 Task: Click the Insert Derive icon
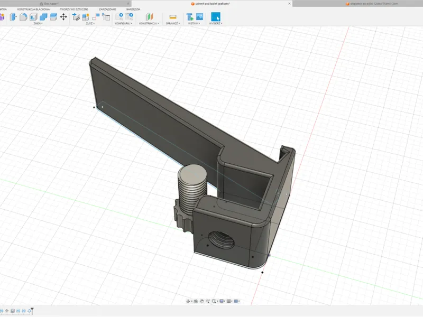pos(190,17)
